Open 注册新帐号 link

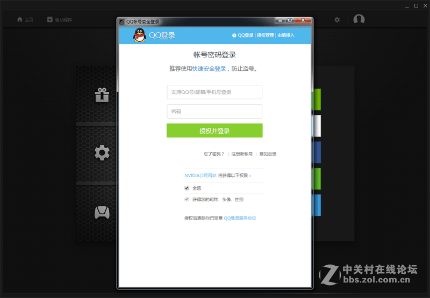pos(242,154)
